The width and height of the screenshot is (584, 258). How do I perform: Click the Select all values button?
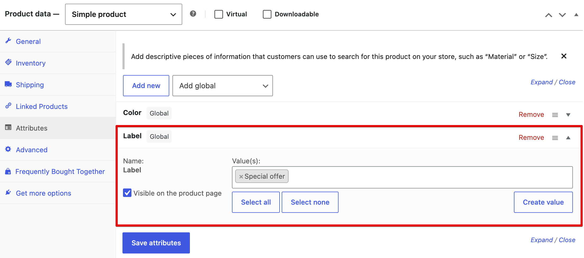[x=256, y=202]
